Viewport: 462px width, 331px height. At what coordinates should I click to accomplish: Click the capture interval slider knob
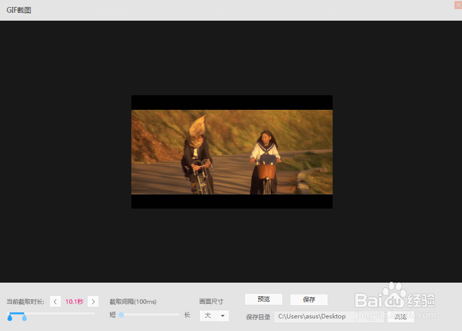tap(121, 315)
